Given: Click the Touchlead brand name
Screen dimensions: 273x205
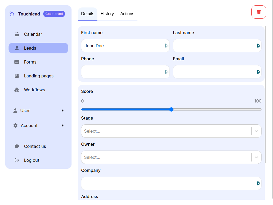Looking at the screenshot, I should pos(29,14).
